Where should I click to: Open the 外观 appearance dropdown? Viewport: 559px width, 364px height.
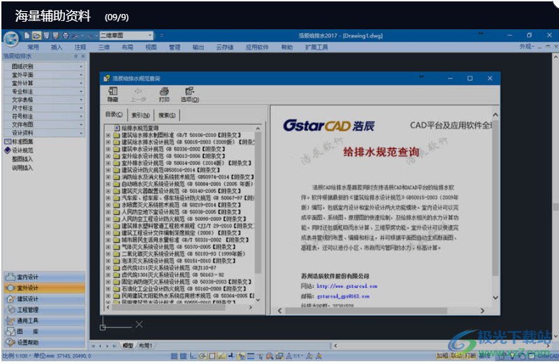tap(527, 47)
